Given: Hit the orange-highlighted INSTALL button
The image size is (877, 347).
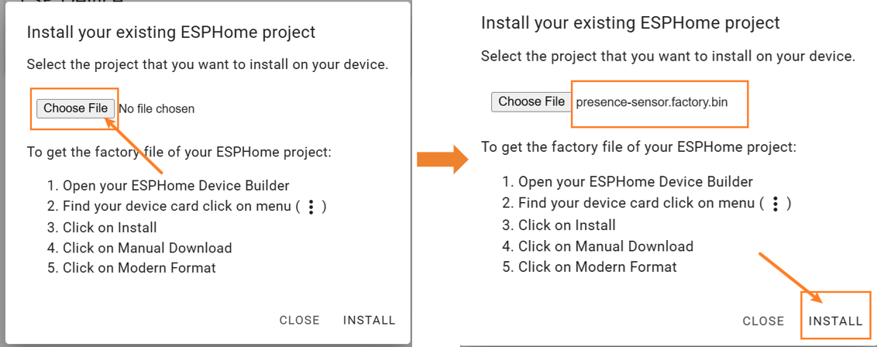Looking at the screenshot, I should point(835,321).
